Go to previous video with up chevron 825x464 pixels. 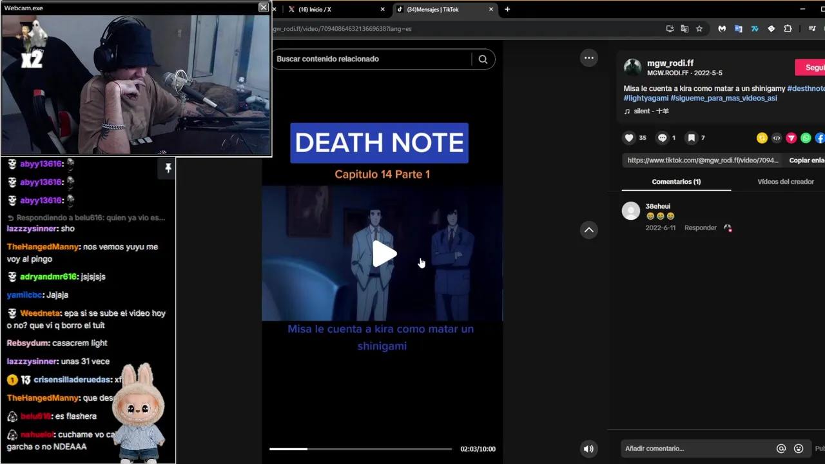click(x=588, y=230)
